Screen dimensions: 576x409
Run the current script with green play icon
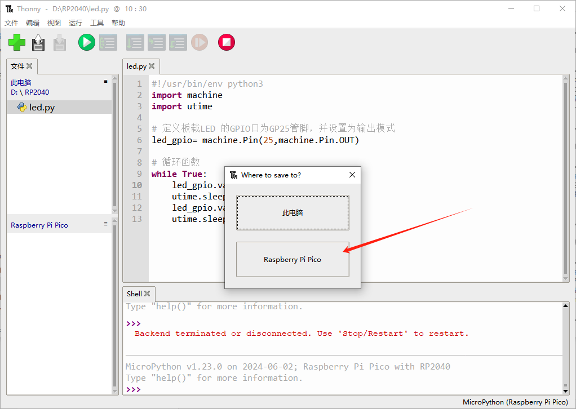(x=87, y=42)
